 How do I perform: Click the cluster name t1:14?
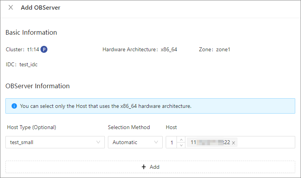33,49
